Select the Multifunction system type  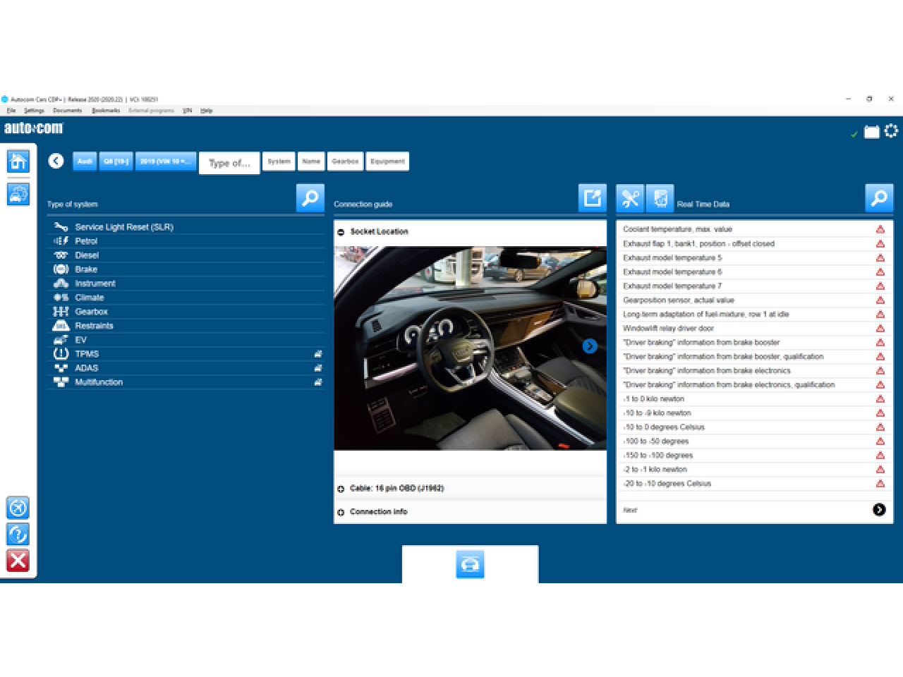point(186,382)
